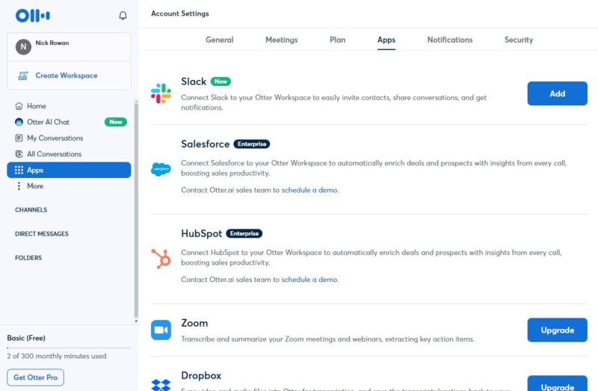The image size is (598, 391).
Task: Click the Home icon in sidebar
Action: 19,106
